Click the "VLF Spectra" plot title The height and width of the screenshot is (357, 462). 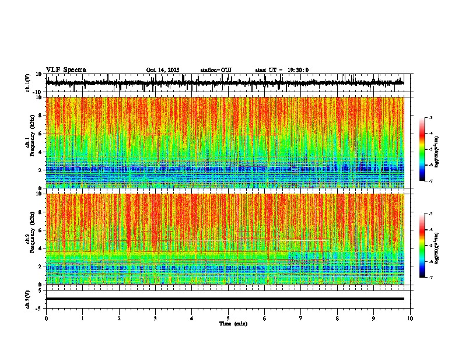coord(66,70)
